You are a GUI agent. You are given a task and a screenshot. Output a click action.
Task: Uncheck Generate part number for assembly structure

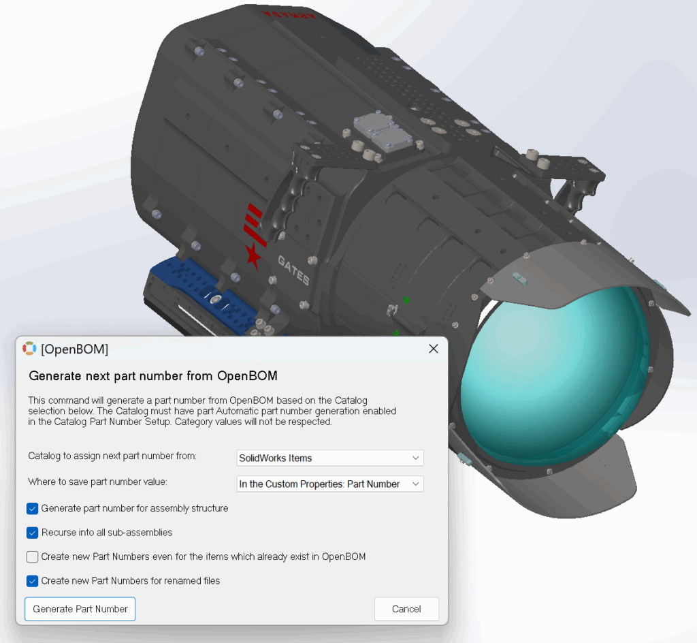[33, 508]
